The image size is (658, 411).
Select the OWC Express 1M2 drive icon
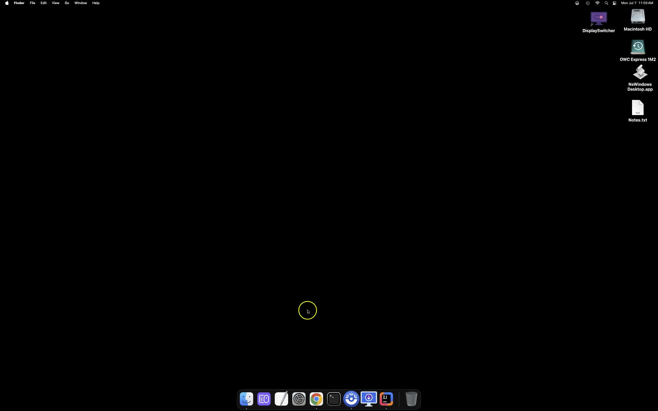[x=638, y=47]
